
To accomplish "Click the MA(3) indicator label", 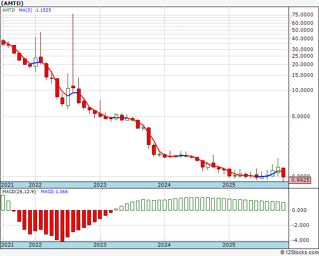I will (25, 10).
